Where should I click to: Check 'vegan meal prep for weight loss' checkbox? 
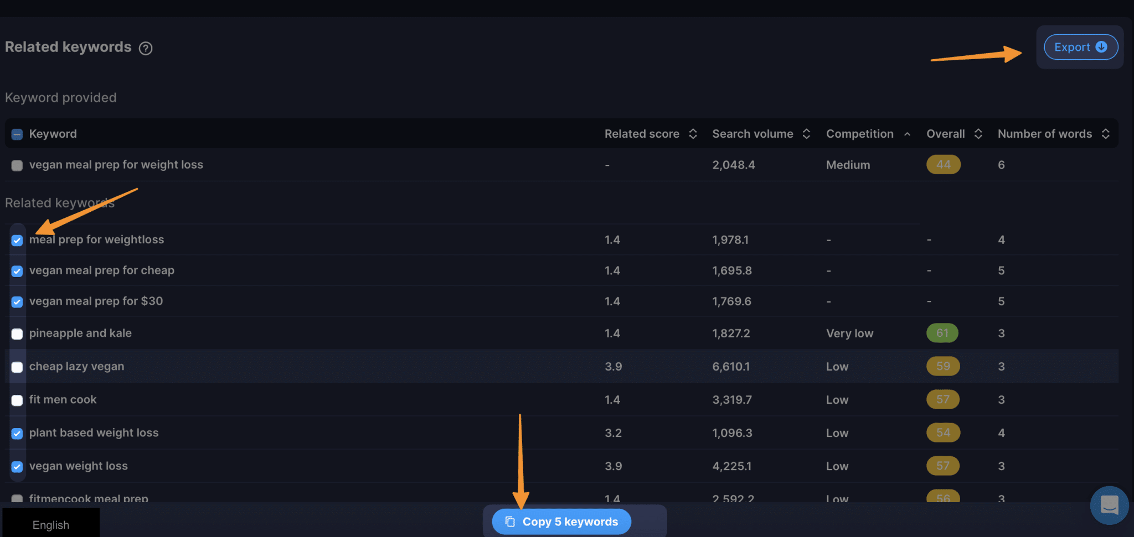(x=17, y=165)
